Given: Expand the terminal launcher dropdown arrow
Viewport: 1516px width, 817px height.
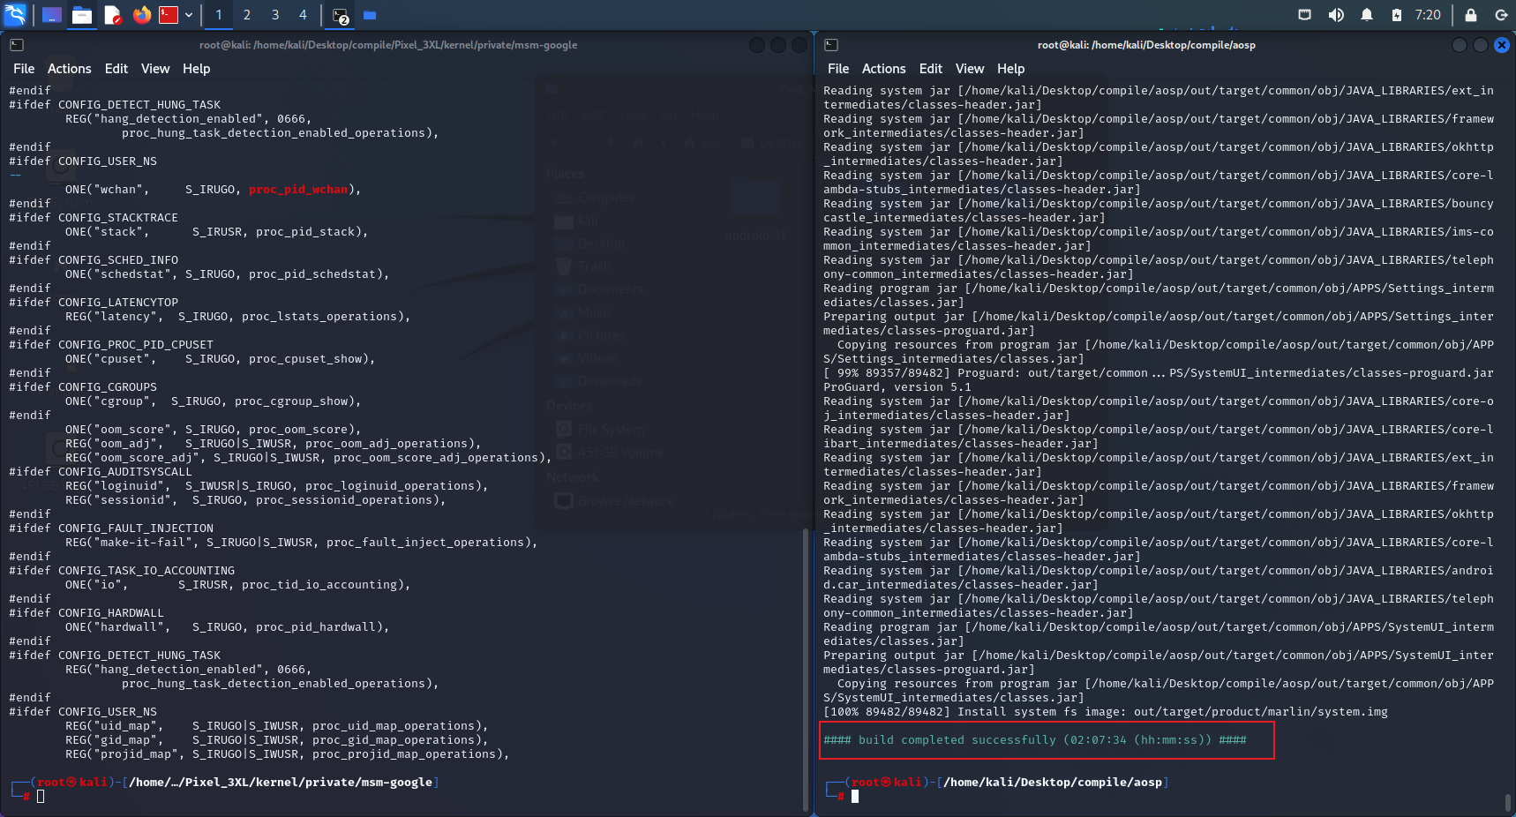Looking at the screenshot, I should coord(189,15).
